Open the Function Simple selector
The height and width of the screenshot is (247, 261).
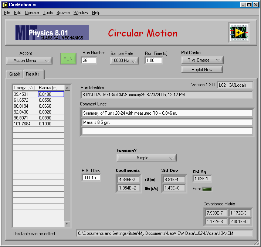click(146, 158)
